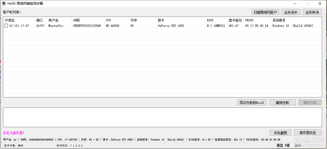Image resolution: width=327 pixels, height=149 pixels.
Task: Click the 显卡驱动 column header
Action: click(x=235, y=20)
